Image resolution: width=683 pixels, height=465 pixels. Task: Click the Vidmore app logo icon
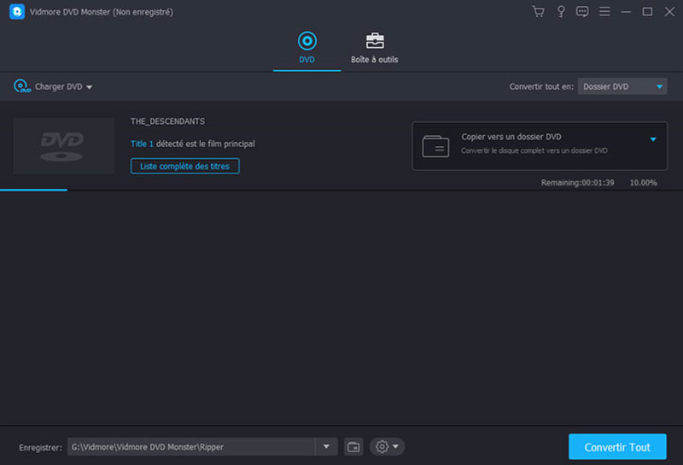(x=15, y=11)
